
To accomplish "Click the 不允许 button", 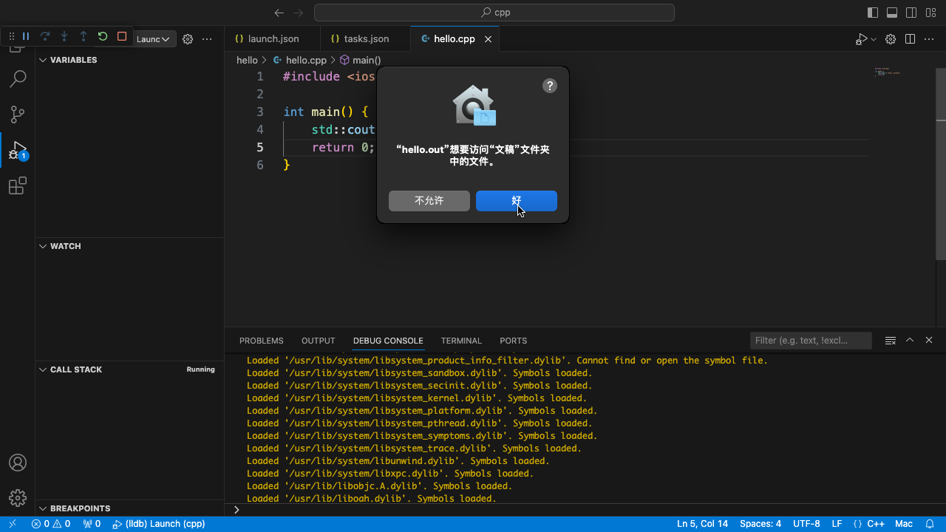I will point(429,201).
